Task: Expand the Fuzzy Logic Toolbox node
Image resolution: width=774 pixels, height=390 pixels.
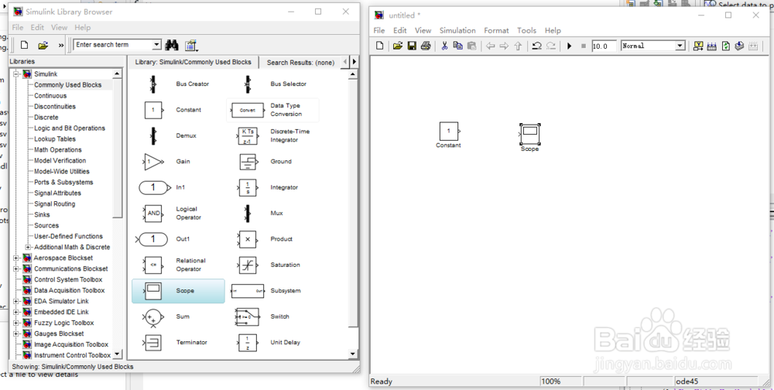Action: (x=15, y=323)
